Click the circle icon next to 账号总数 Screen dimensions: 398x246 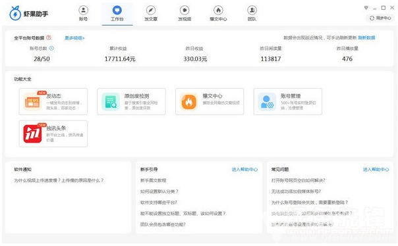pyautogui.click(x=51, y=48)
